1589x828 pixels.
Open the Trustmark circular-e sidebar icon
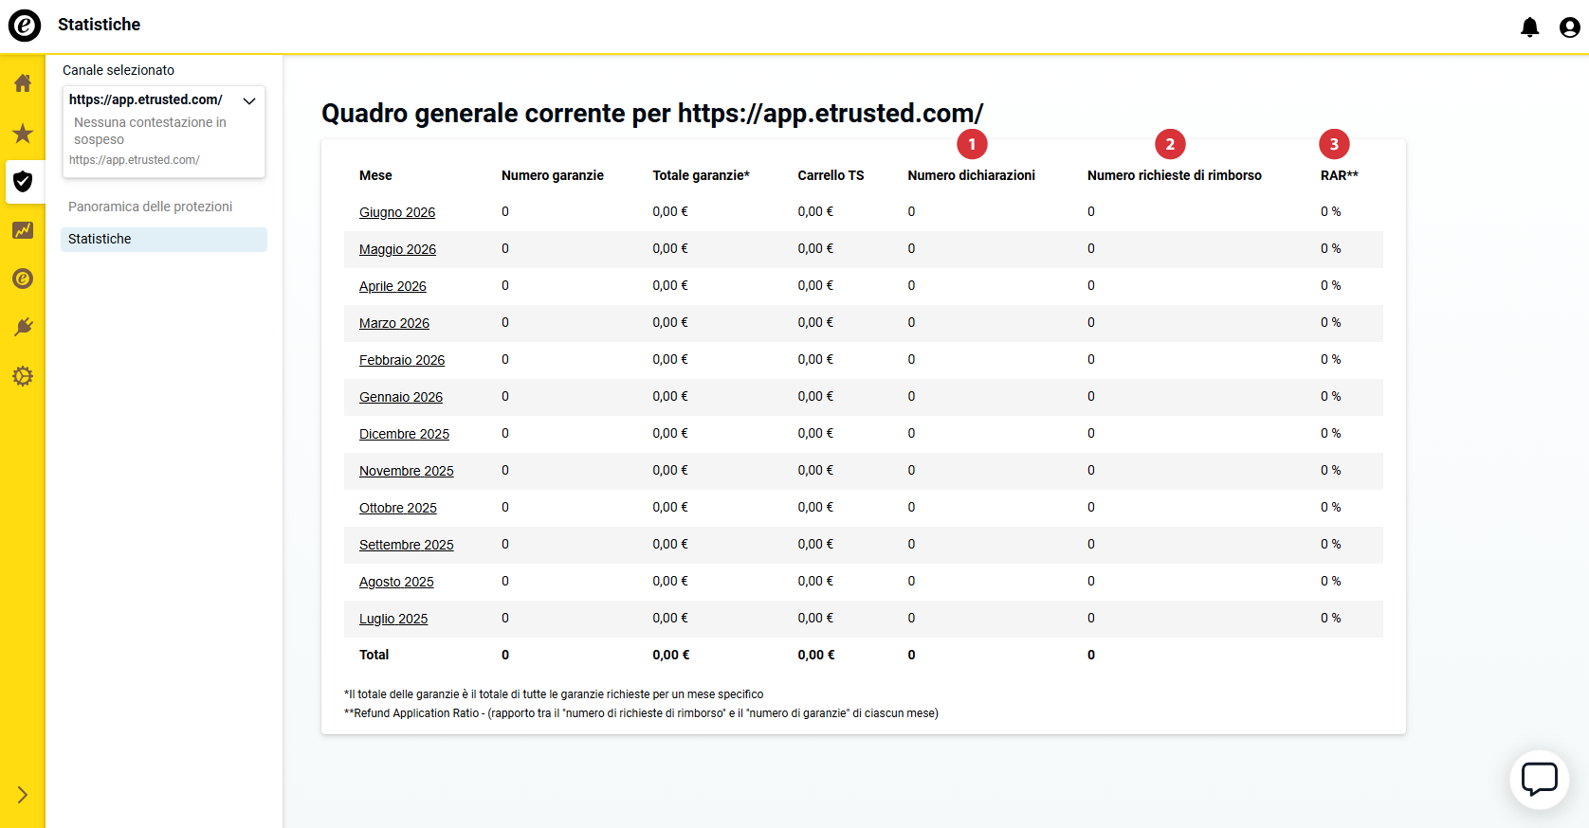point(23,279)
